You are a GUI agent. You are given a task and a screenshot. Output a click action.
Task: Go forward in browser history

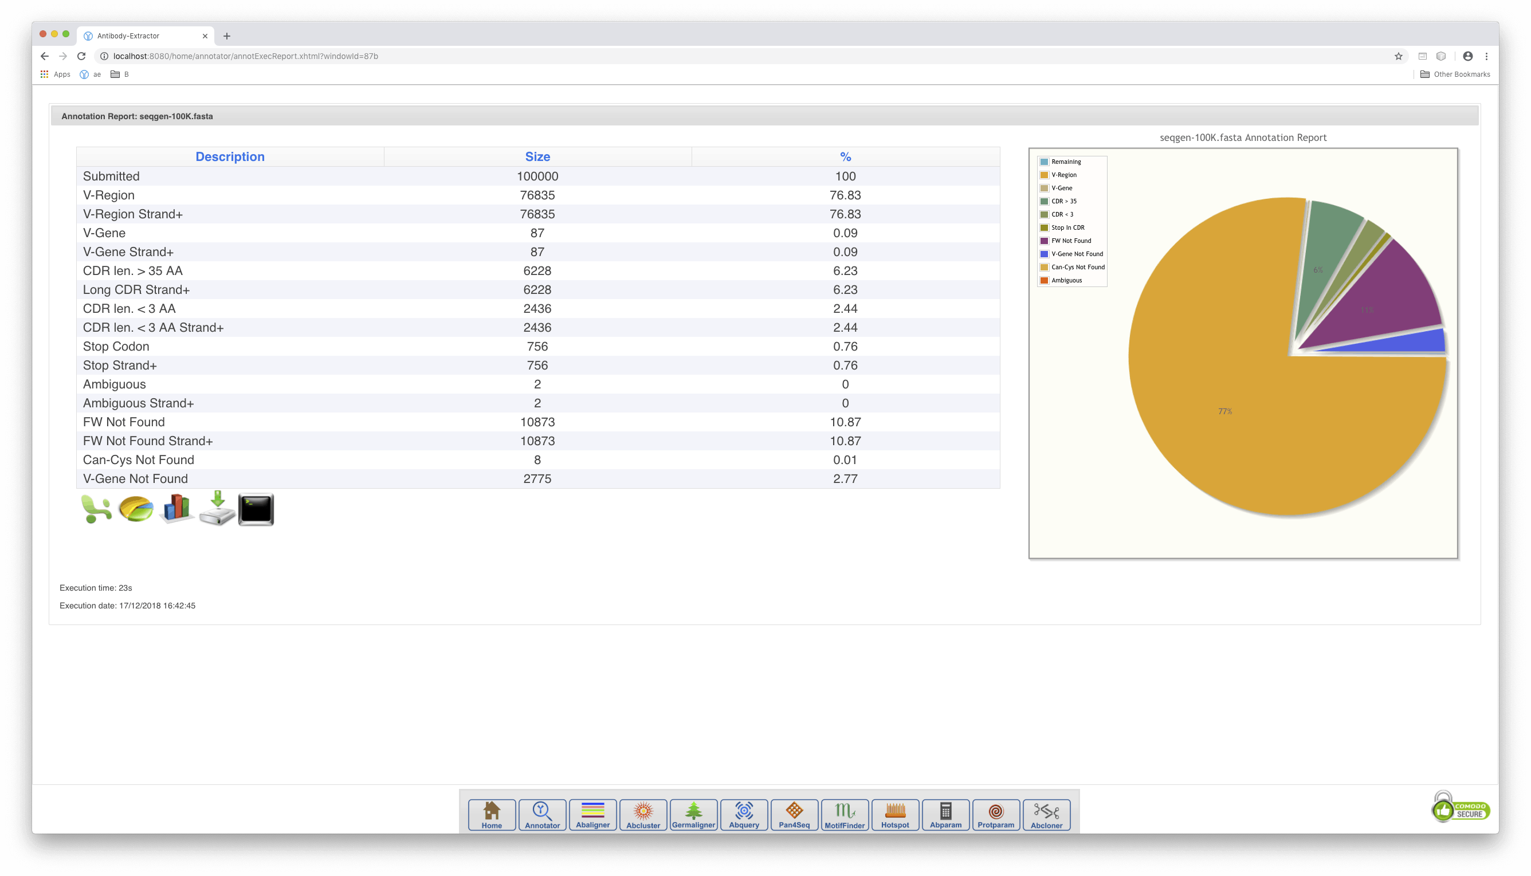click(62, 56)
